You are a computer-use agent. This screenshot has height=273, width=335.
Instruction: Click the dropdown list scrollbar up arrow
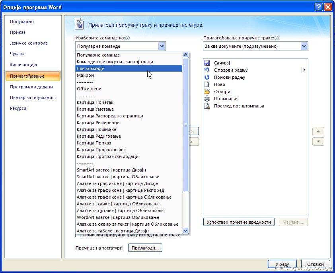point(185,55)
